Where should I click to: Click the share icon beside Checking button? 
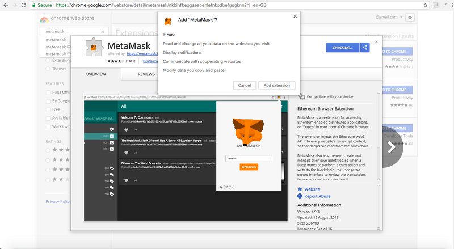(365, 48)
